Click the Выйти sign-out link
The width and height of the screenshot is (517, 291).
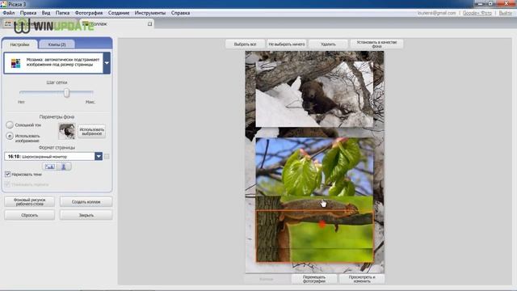pos(505,13)
